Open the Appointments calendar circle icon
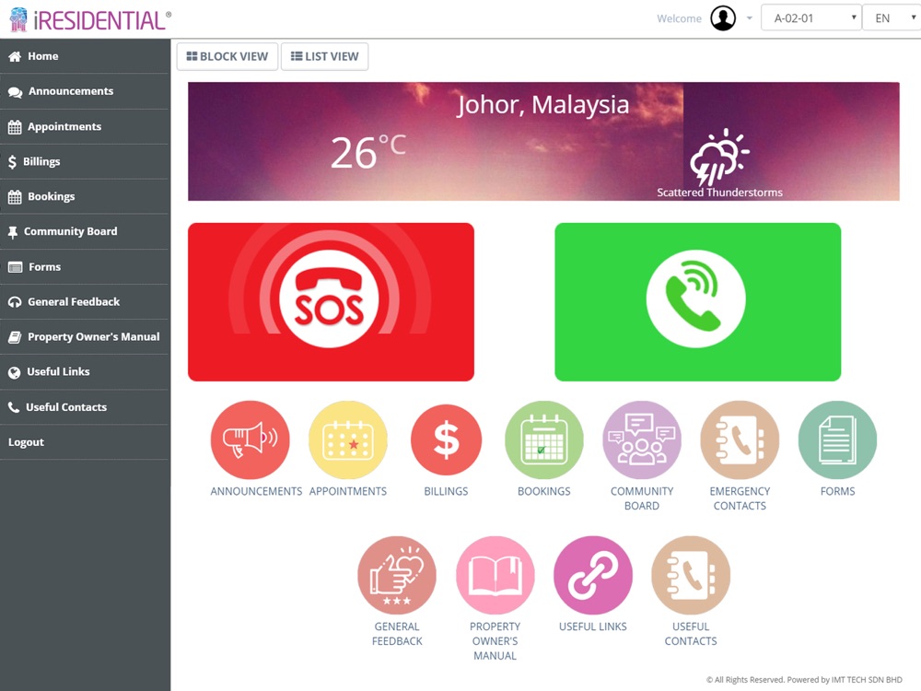This screenshot has height=691, width=921. [348, 440]
